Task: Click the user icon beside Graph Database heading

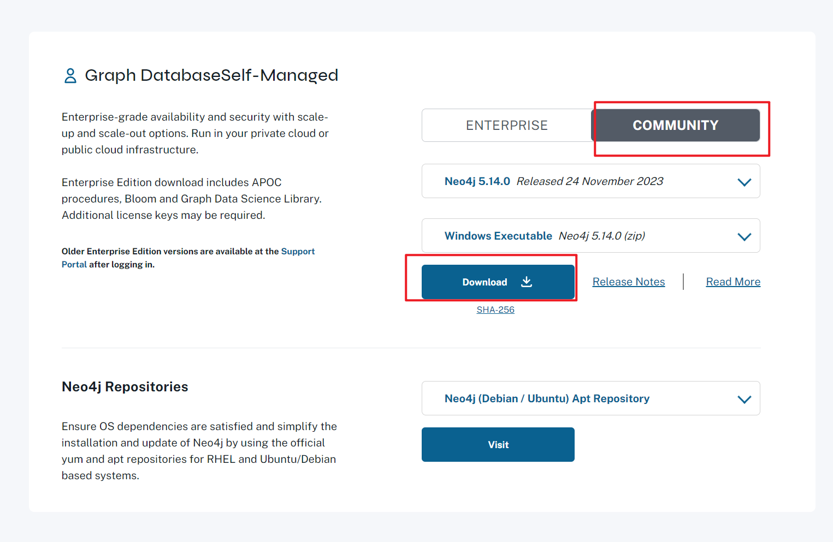Action: click(70, 75)
